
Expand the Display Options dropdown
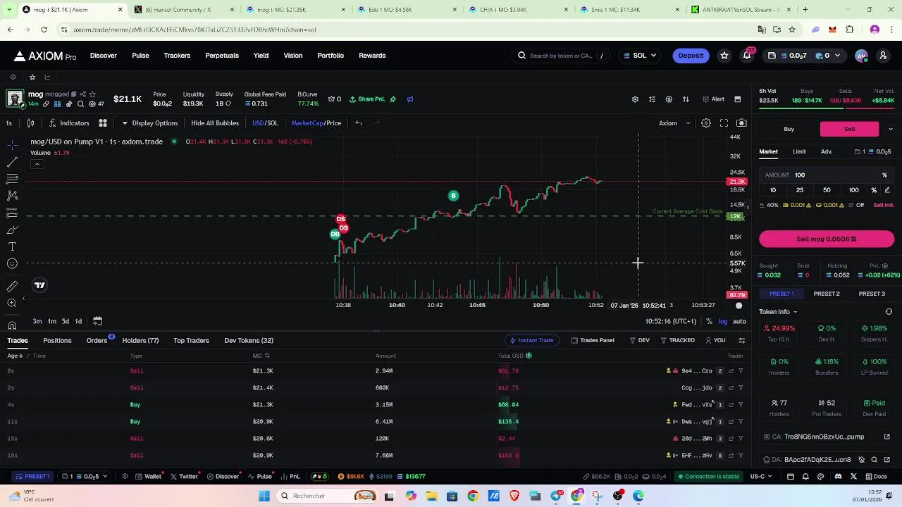pyautogui.click(x=149, y=123)
